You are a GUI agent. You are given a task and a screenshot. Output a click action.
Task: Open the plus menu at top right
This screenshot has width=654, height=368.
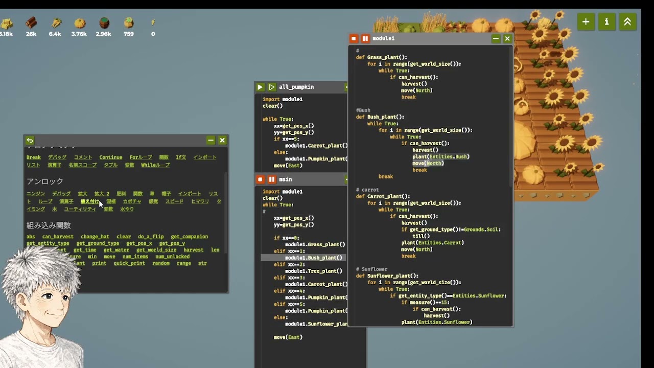coord(586,21)
